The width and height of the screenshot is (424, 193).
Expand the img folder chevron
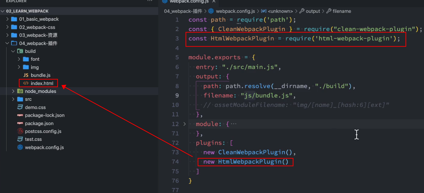[19, 67]
